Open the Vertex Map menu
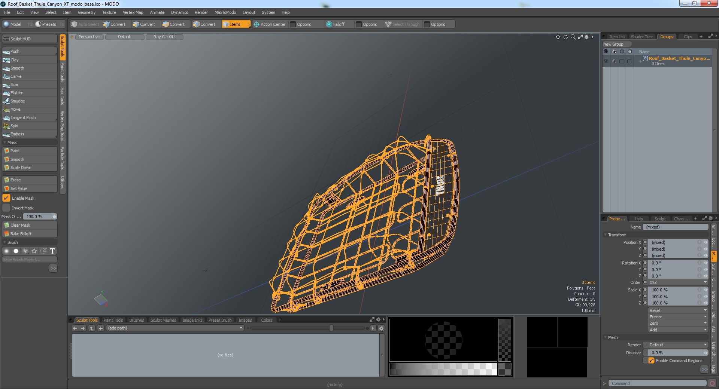Viewport: 719px width, 389px height. (133, 12)
